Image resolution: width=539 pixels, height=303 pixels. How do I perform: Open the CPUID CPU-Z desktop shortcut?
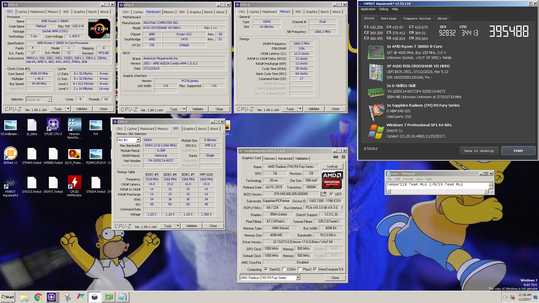click(53, 127)
